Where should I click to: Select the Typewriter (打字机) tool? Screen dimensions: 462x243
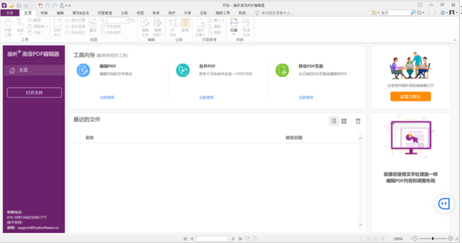173,27
